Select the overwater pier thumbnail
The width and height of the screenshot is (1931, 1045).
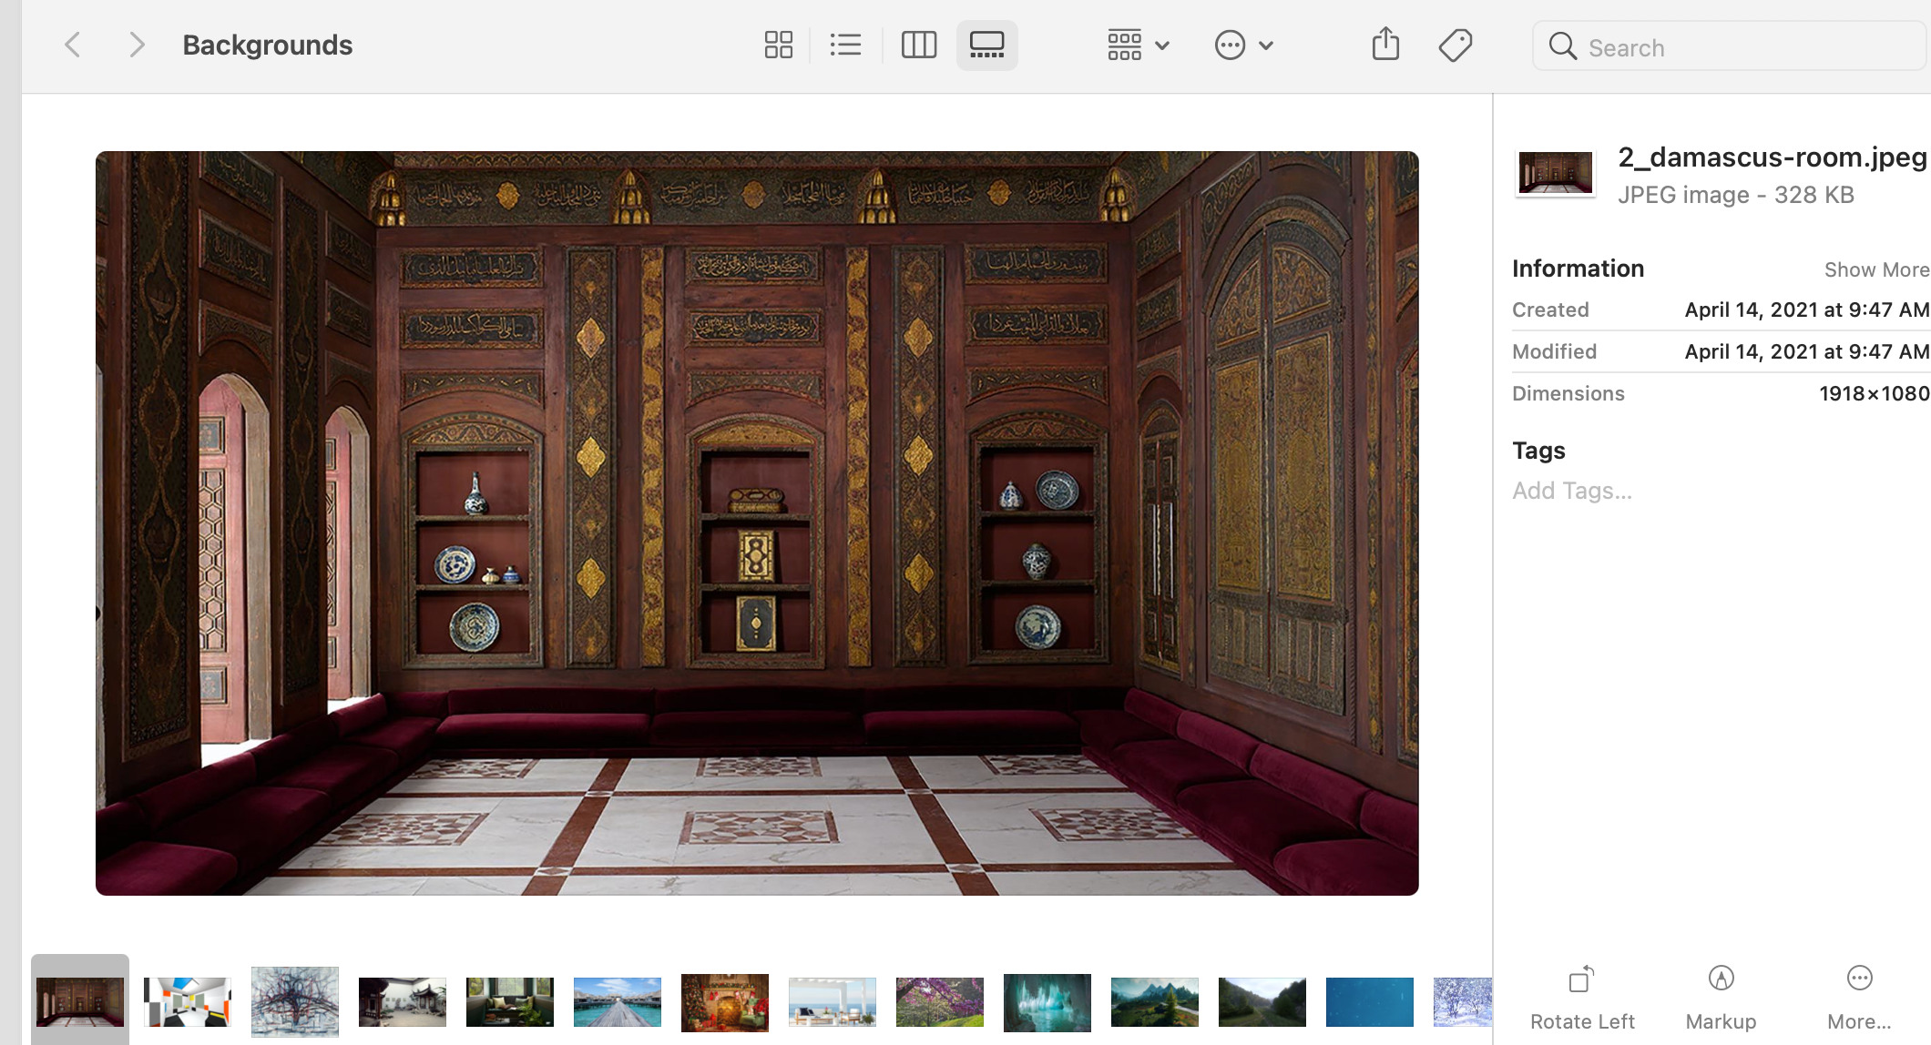[618, 1001]
